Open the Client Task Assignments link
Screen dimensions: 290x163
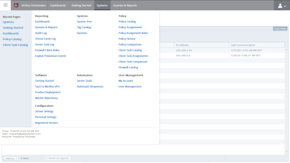click(x=133, y=56)
